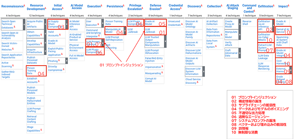Select the Stage Capabilities technique

(x=35, y=129)
